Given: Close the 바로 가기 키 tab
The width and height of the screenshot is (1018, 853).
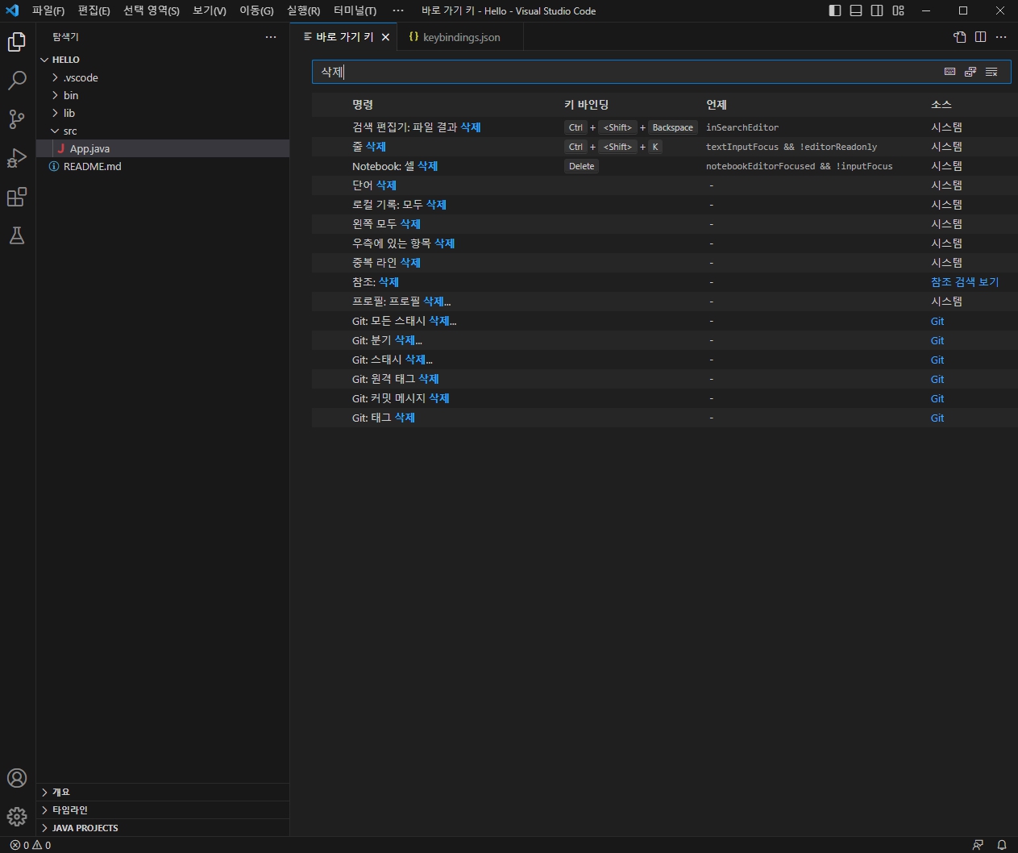Looking at the screenshot, I should [385, 37].
